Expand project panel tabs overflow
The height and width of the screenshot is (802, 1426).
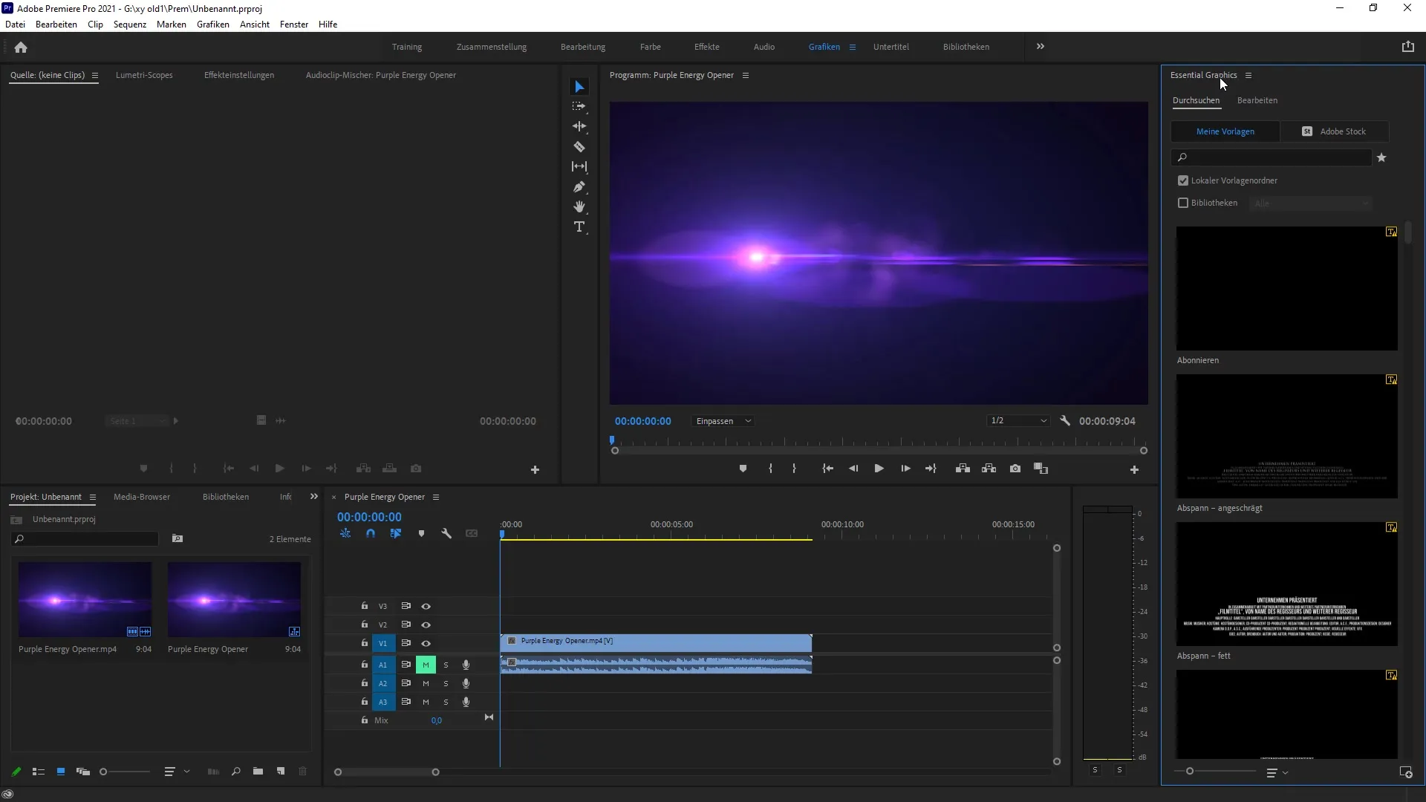point(314,497)
